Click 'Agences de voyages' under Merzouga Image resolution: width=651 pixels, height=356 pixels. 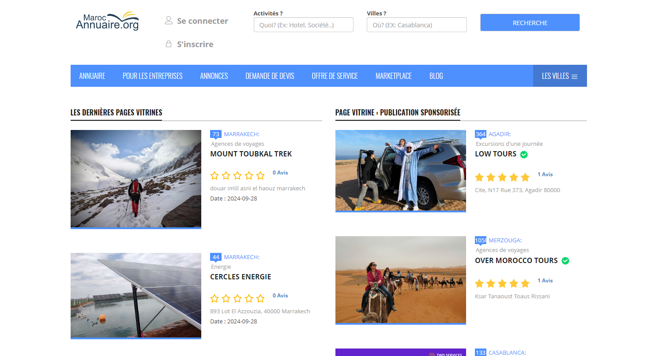point(502,250)
